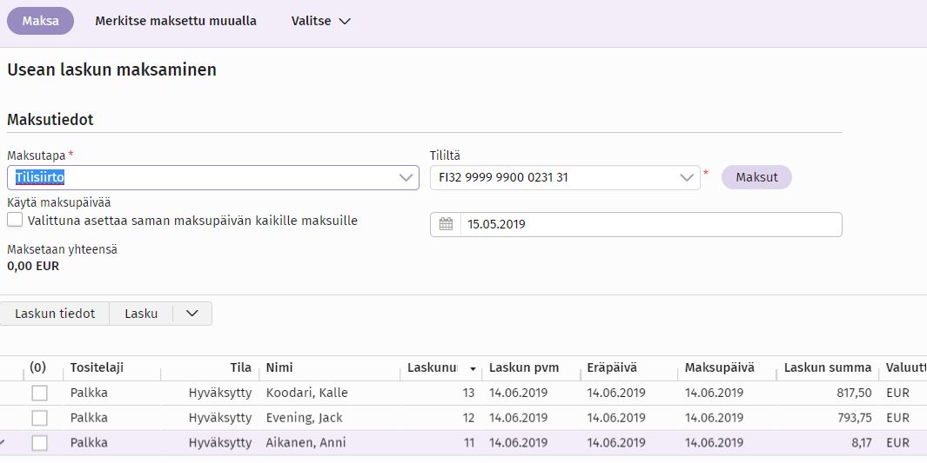Click invoice number 13 cell
927x463 pixels.
(x=468, y=393)
